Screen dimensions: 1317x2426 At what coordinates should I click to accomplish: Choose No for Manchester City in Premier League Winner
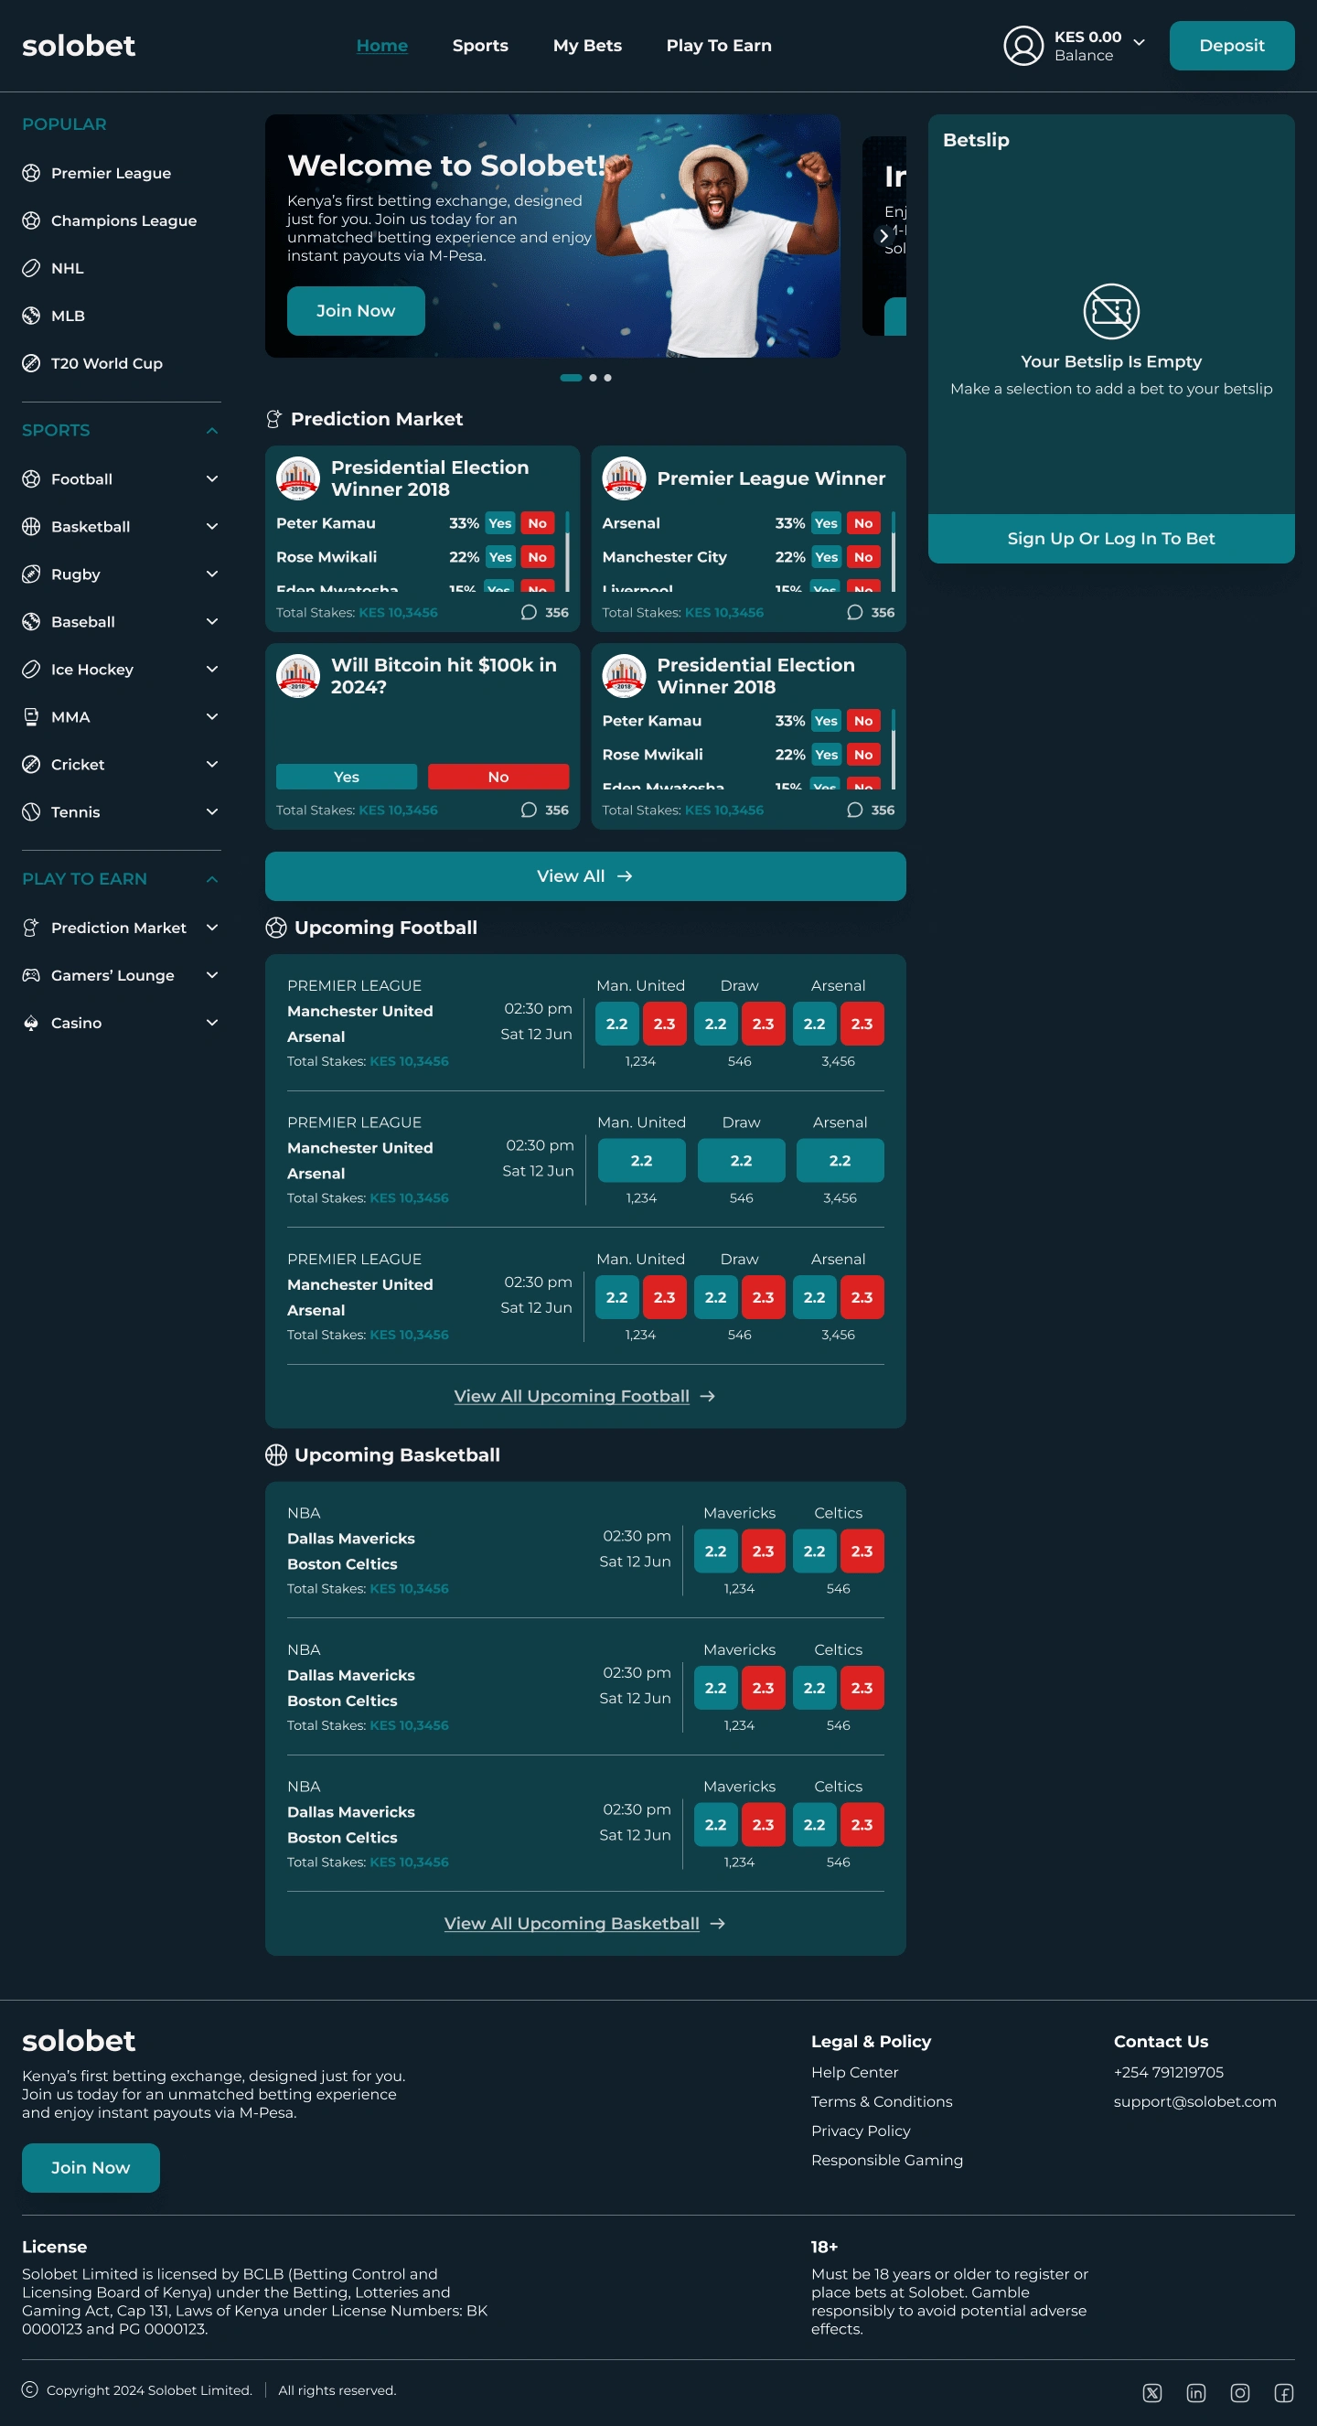coord(863,557)
